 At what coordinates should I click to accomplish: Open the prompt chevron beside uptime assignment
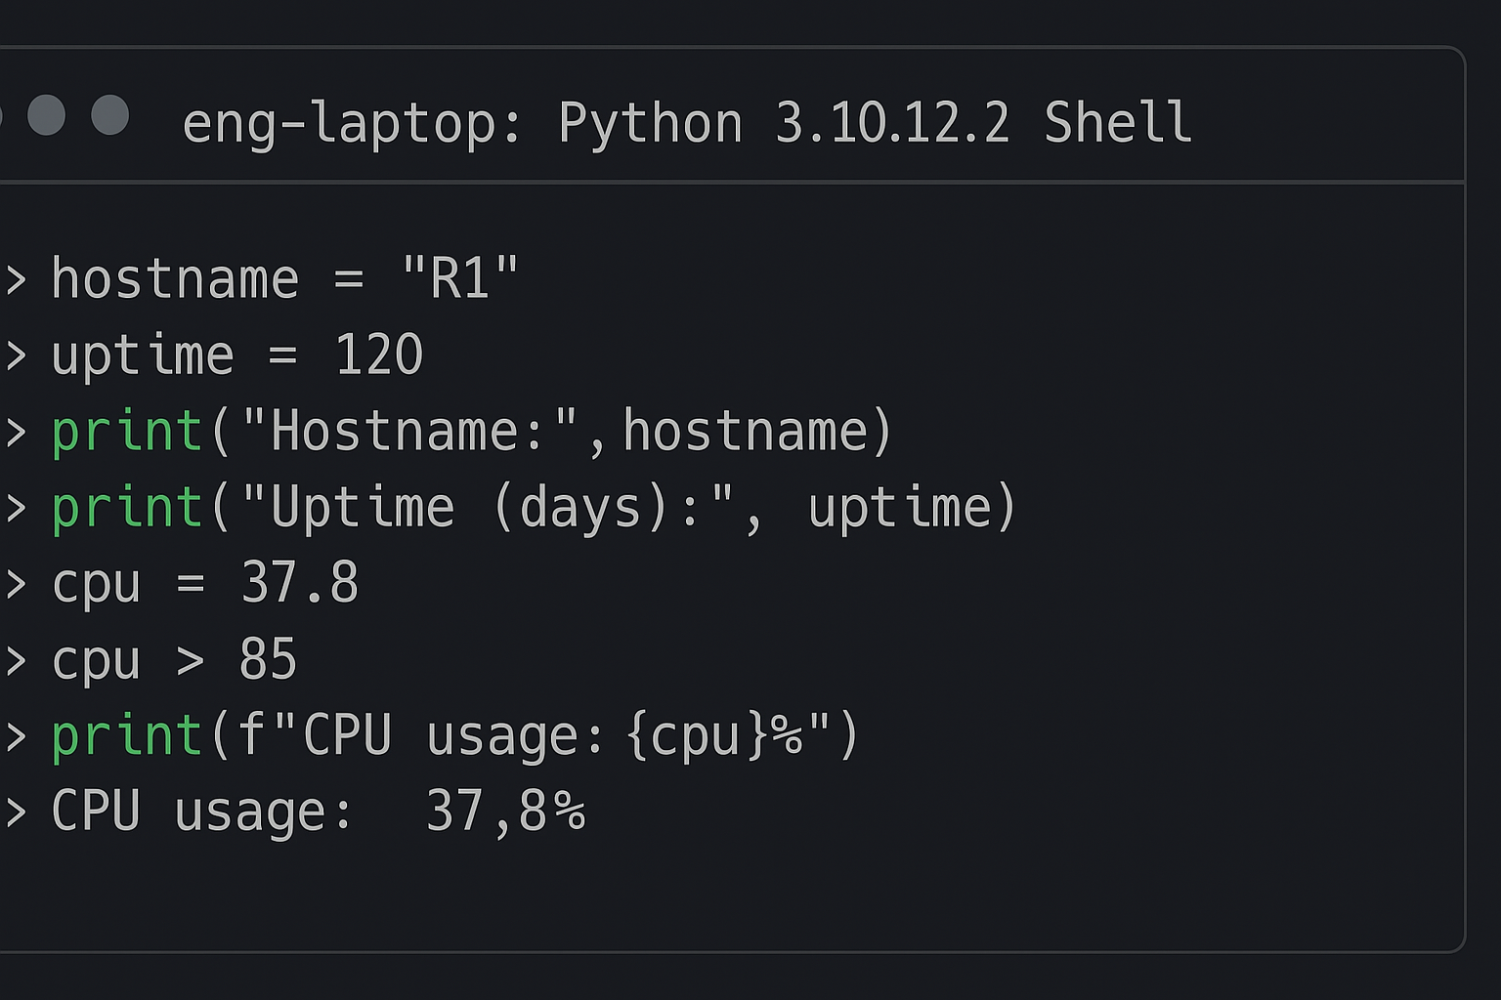click(14, 354)
